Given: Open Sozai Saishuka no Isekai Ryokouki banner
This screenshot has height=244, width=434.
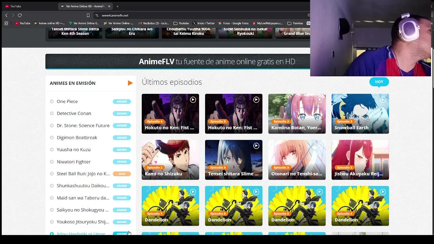Looking at the screenshot, I should point(245,33).
